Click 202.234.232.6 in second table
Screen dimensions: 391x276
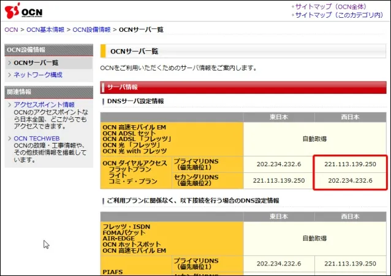click(x=279, y=264)
